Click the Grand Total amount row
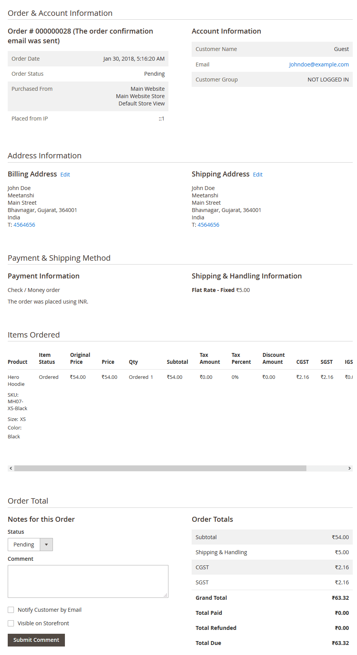This screenshot has width=357, height=655. tap(272, 598)
